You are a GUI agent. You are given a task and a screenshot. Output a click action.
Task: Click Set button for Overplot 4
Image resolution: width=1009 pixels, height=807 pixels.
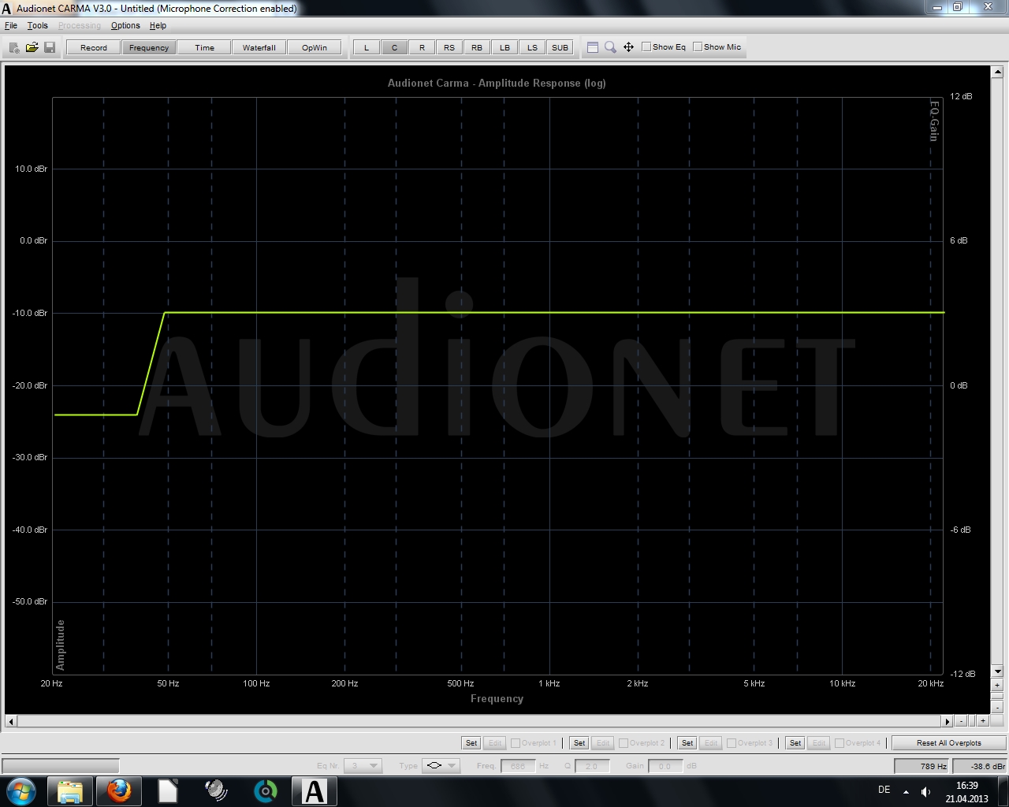pyautogui.click(x=795, y=742)
